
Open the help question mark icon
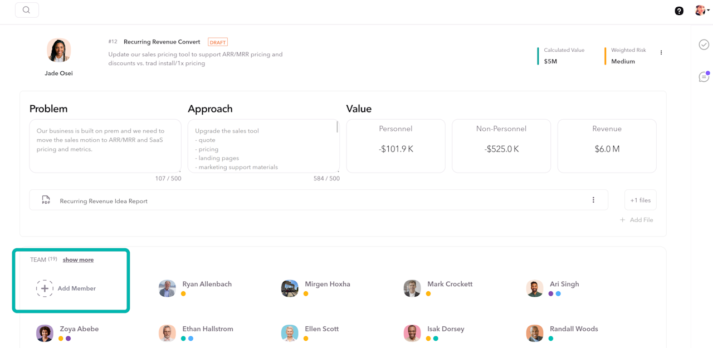[x=679, y=11]
